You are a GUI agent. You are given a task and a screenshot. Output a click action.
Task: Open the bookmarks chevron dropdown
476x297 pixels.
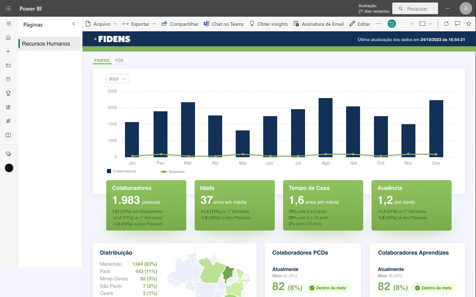412,24
